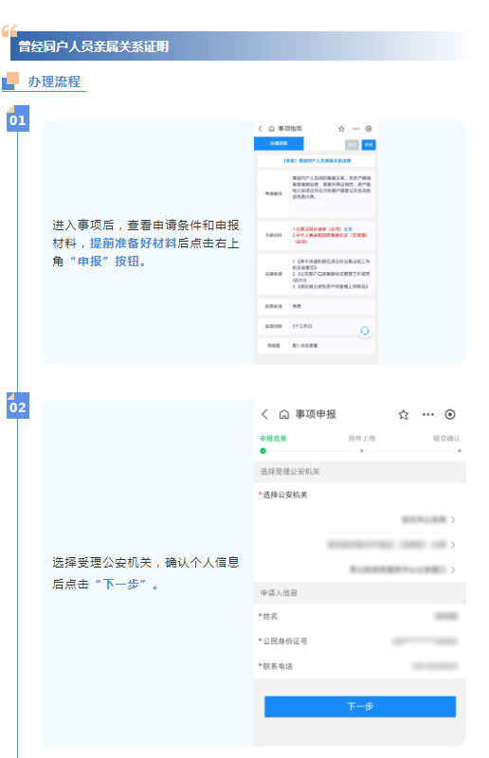Click the headset customer service icon
Image resolution: width=489 pixels, height=758 pixels.
[x=365, y=331]
